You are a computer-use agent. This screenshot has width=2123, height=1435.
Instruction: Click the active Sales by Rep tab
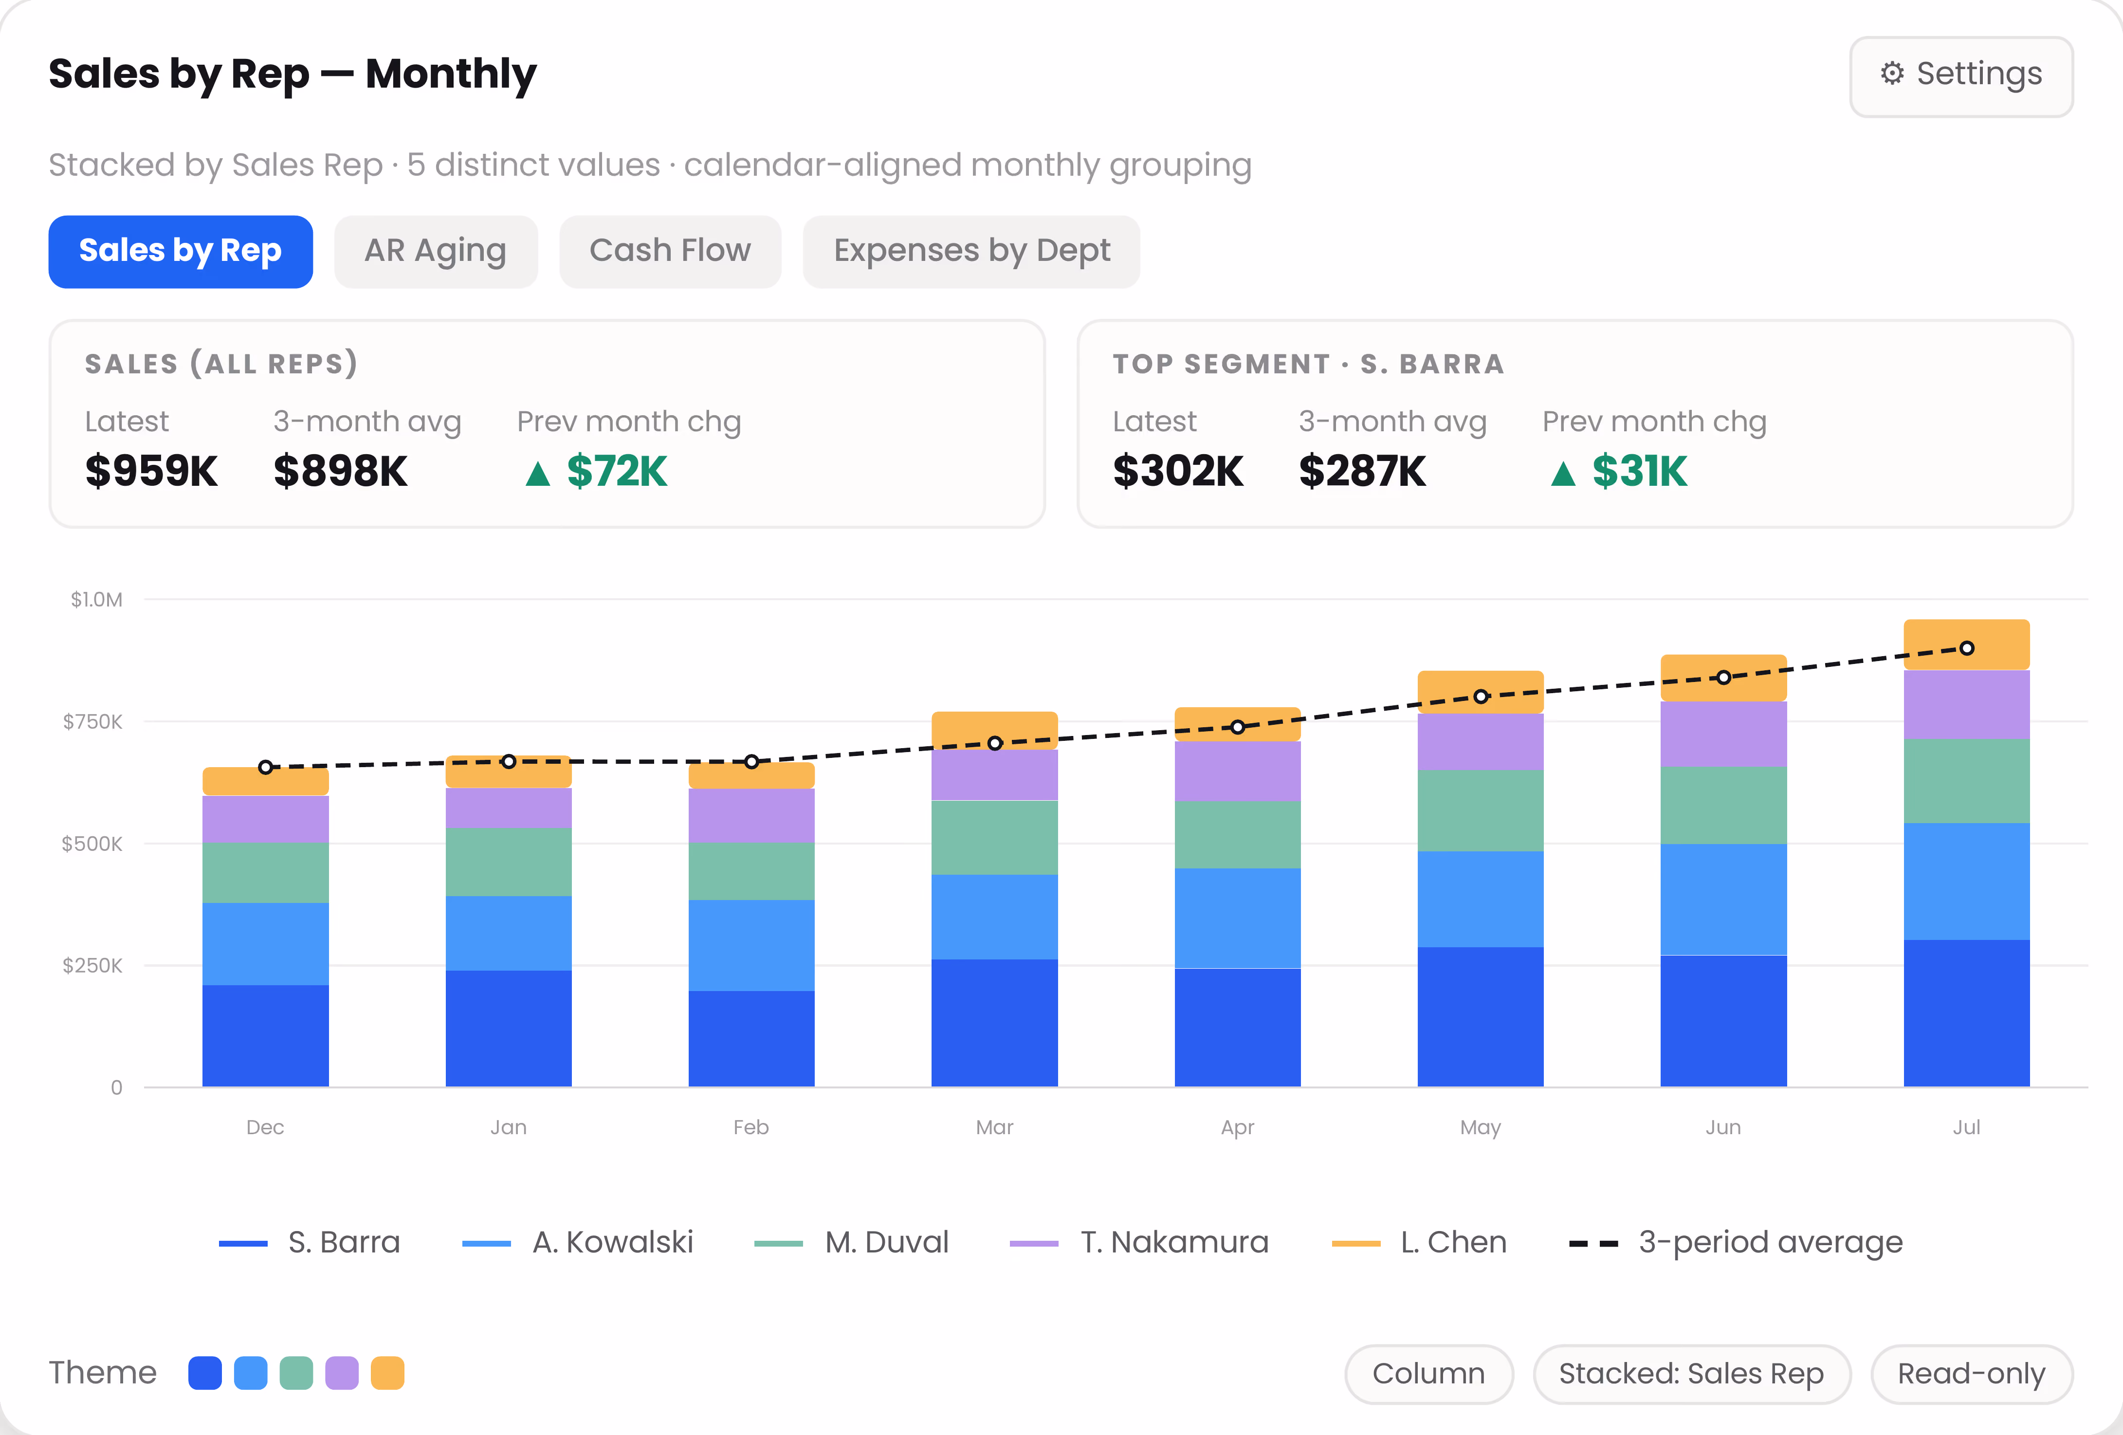[181, 251]
